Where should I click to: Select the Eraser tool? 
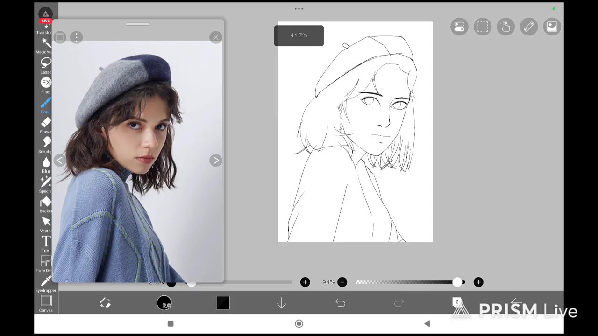(46, 125)
